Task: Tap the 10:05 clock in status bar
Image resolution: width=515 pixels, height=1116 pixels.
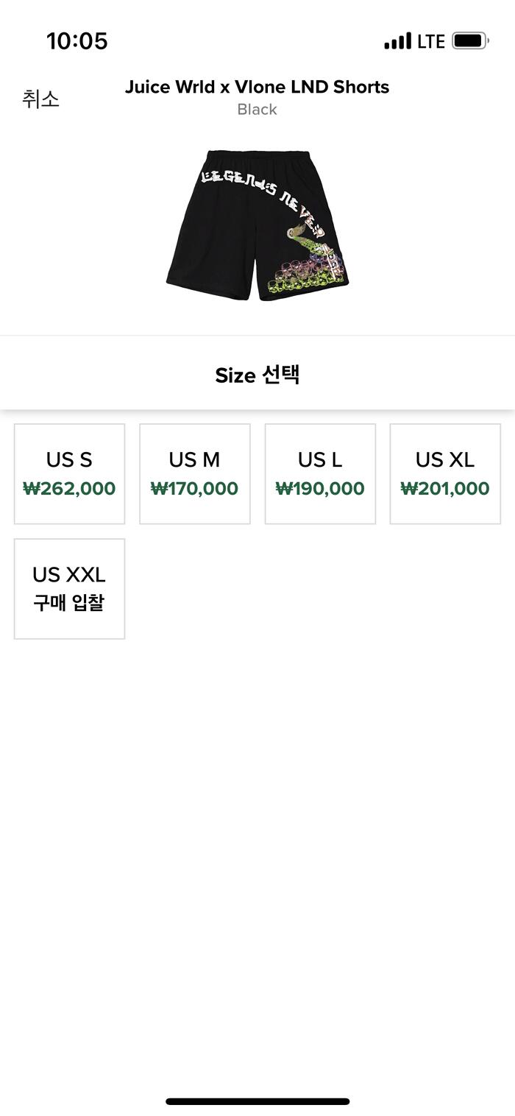Action: click(77, 41)
